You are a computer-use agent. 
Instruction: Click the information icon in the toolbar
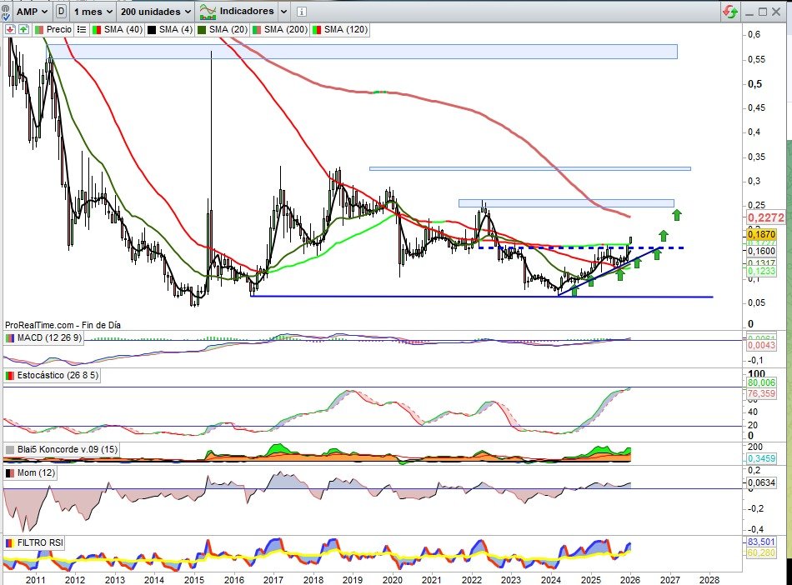[301, 12]
